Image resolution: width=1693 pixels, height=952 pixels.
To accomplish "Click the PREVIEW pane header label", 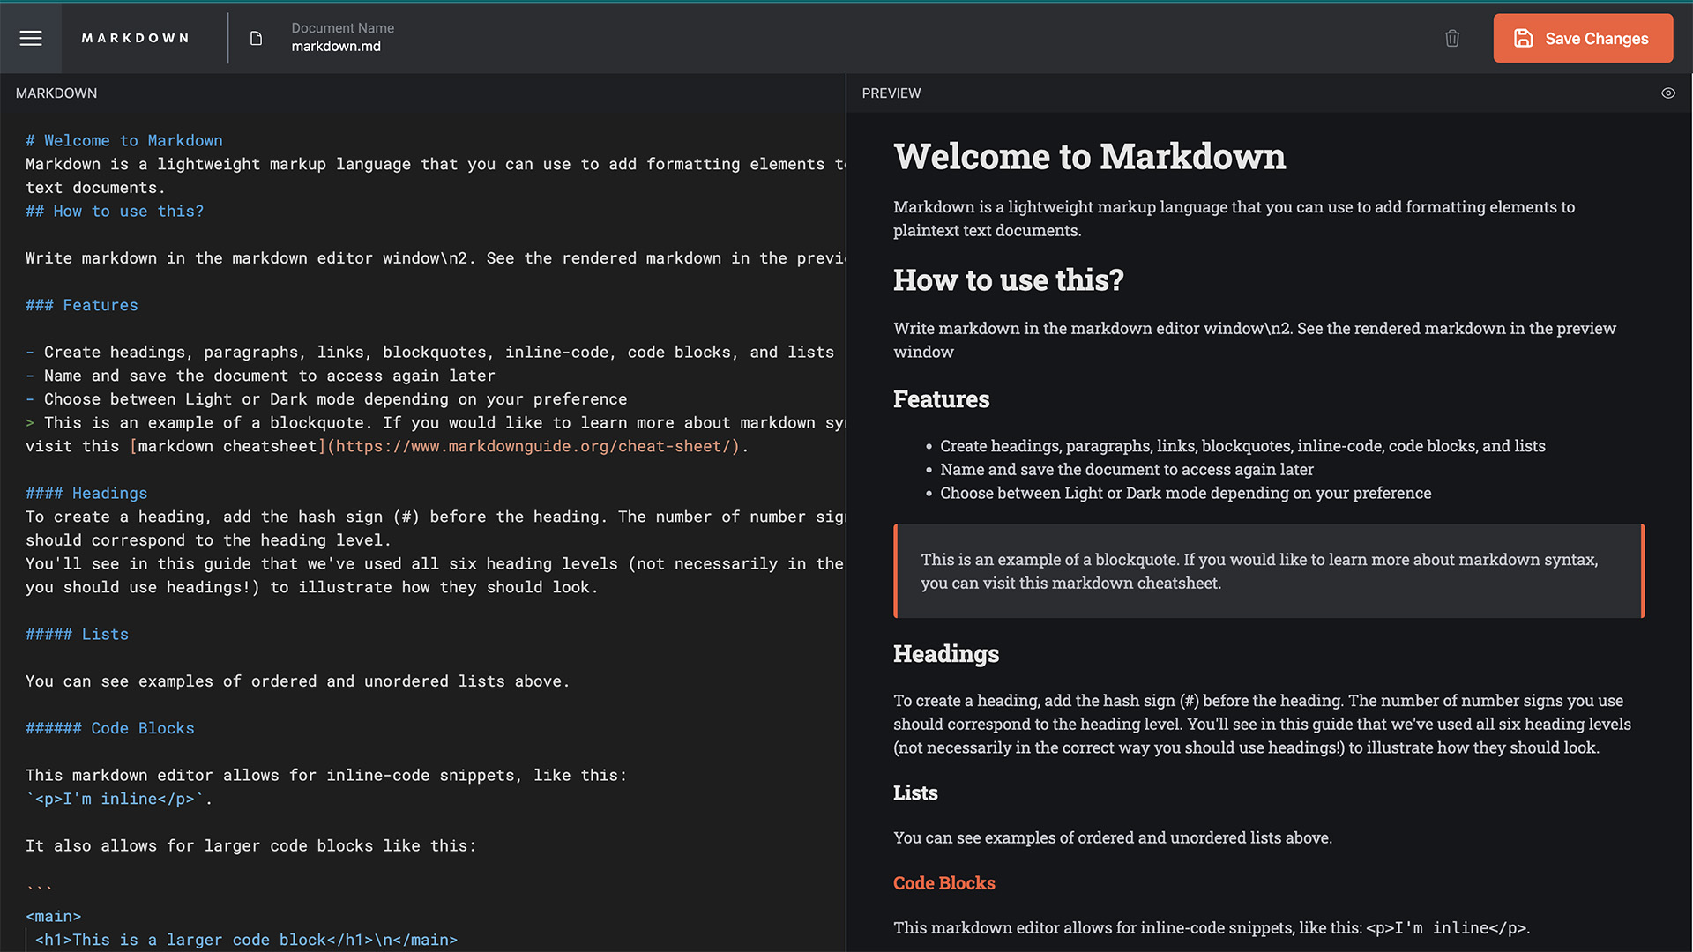I will point(891,93).
